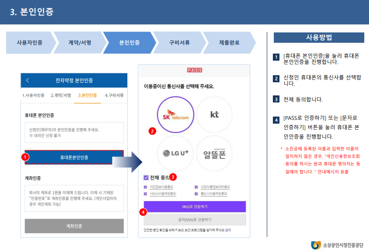Click the 전체 동의합니다 instruction text

pos(303,100)
